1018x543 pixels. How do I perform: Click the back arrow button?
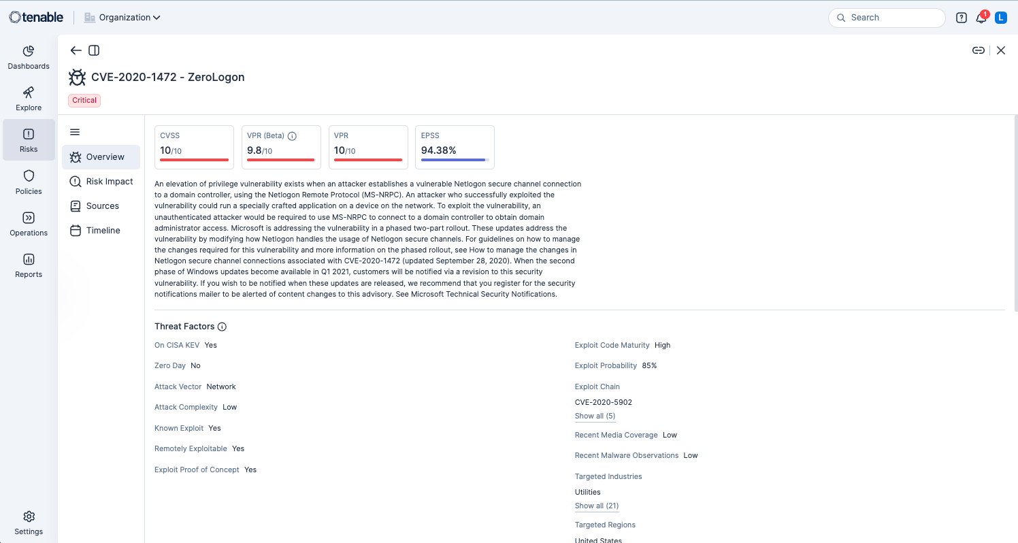click(76, 50)
